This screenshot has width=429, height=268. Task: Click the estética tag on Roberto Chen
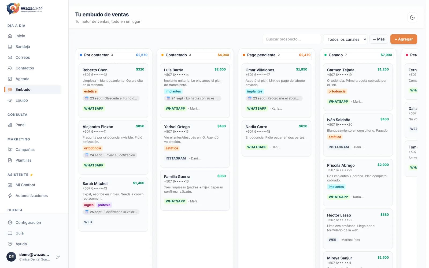click(90, 91)
